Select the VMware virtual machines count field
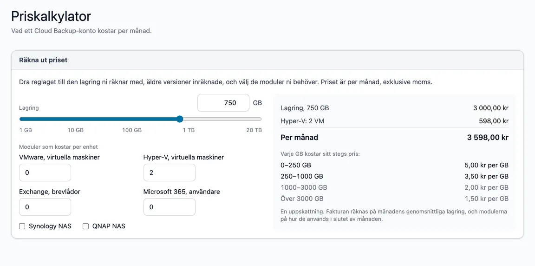Screen dimensions: 535x266 (x=45, y=173)
